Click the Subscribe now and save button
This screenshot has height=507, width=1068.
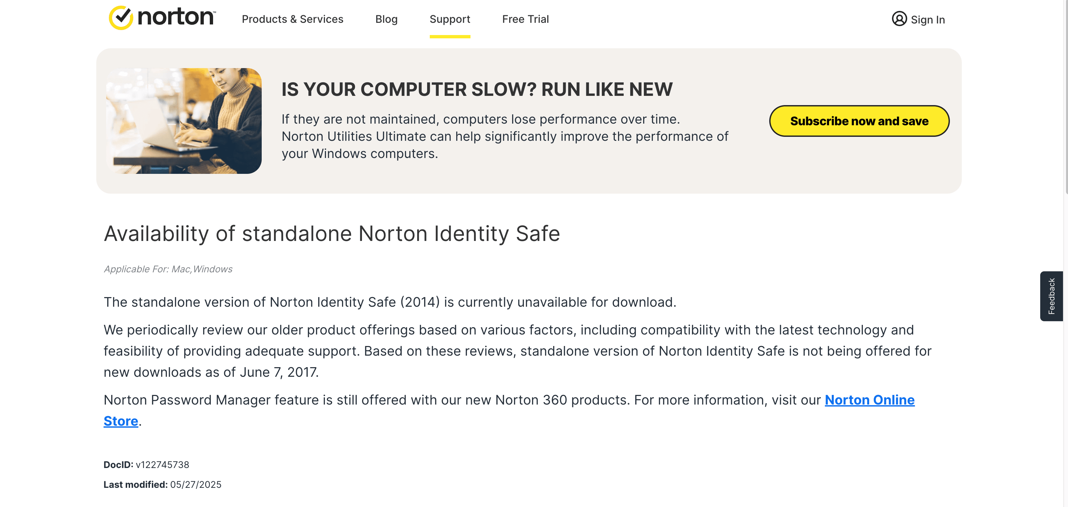[859, 121]
